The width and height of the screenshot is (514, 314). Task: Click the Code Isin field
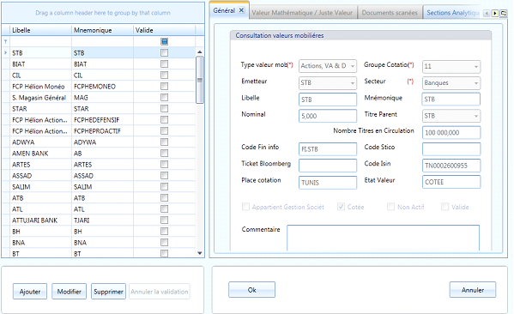(x=451, y=166)
